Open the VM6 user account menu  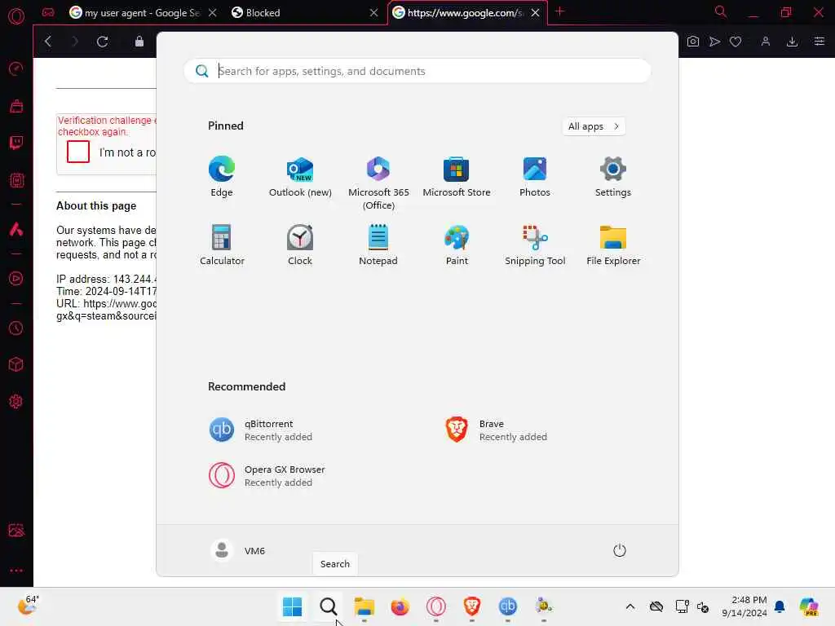237,550
